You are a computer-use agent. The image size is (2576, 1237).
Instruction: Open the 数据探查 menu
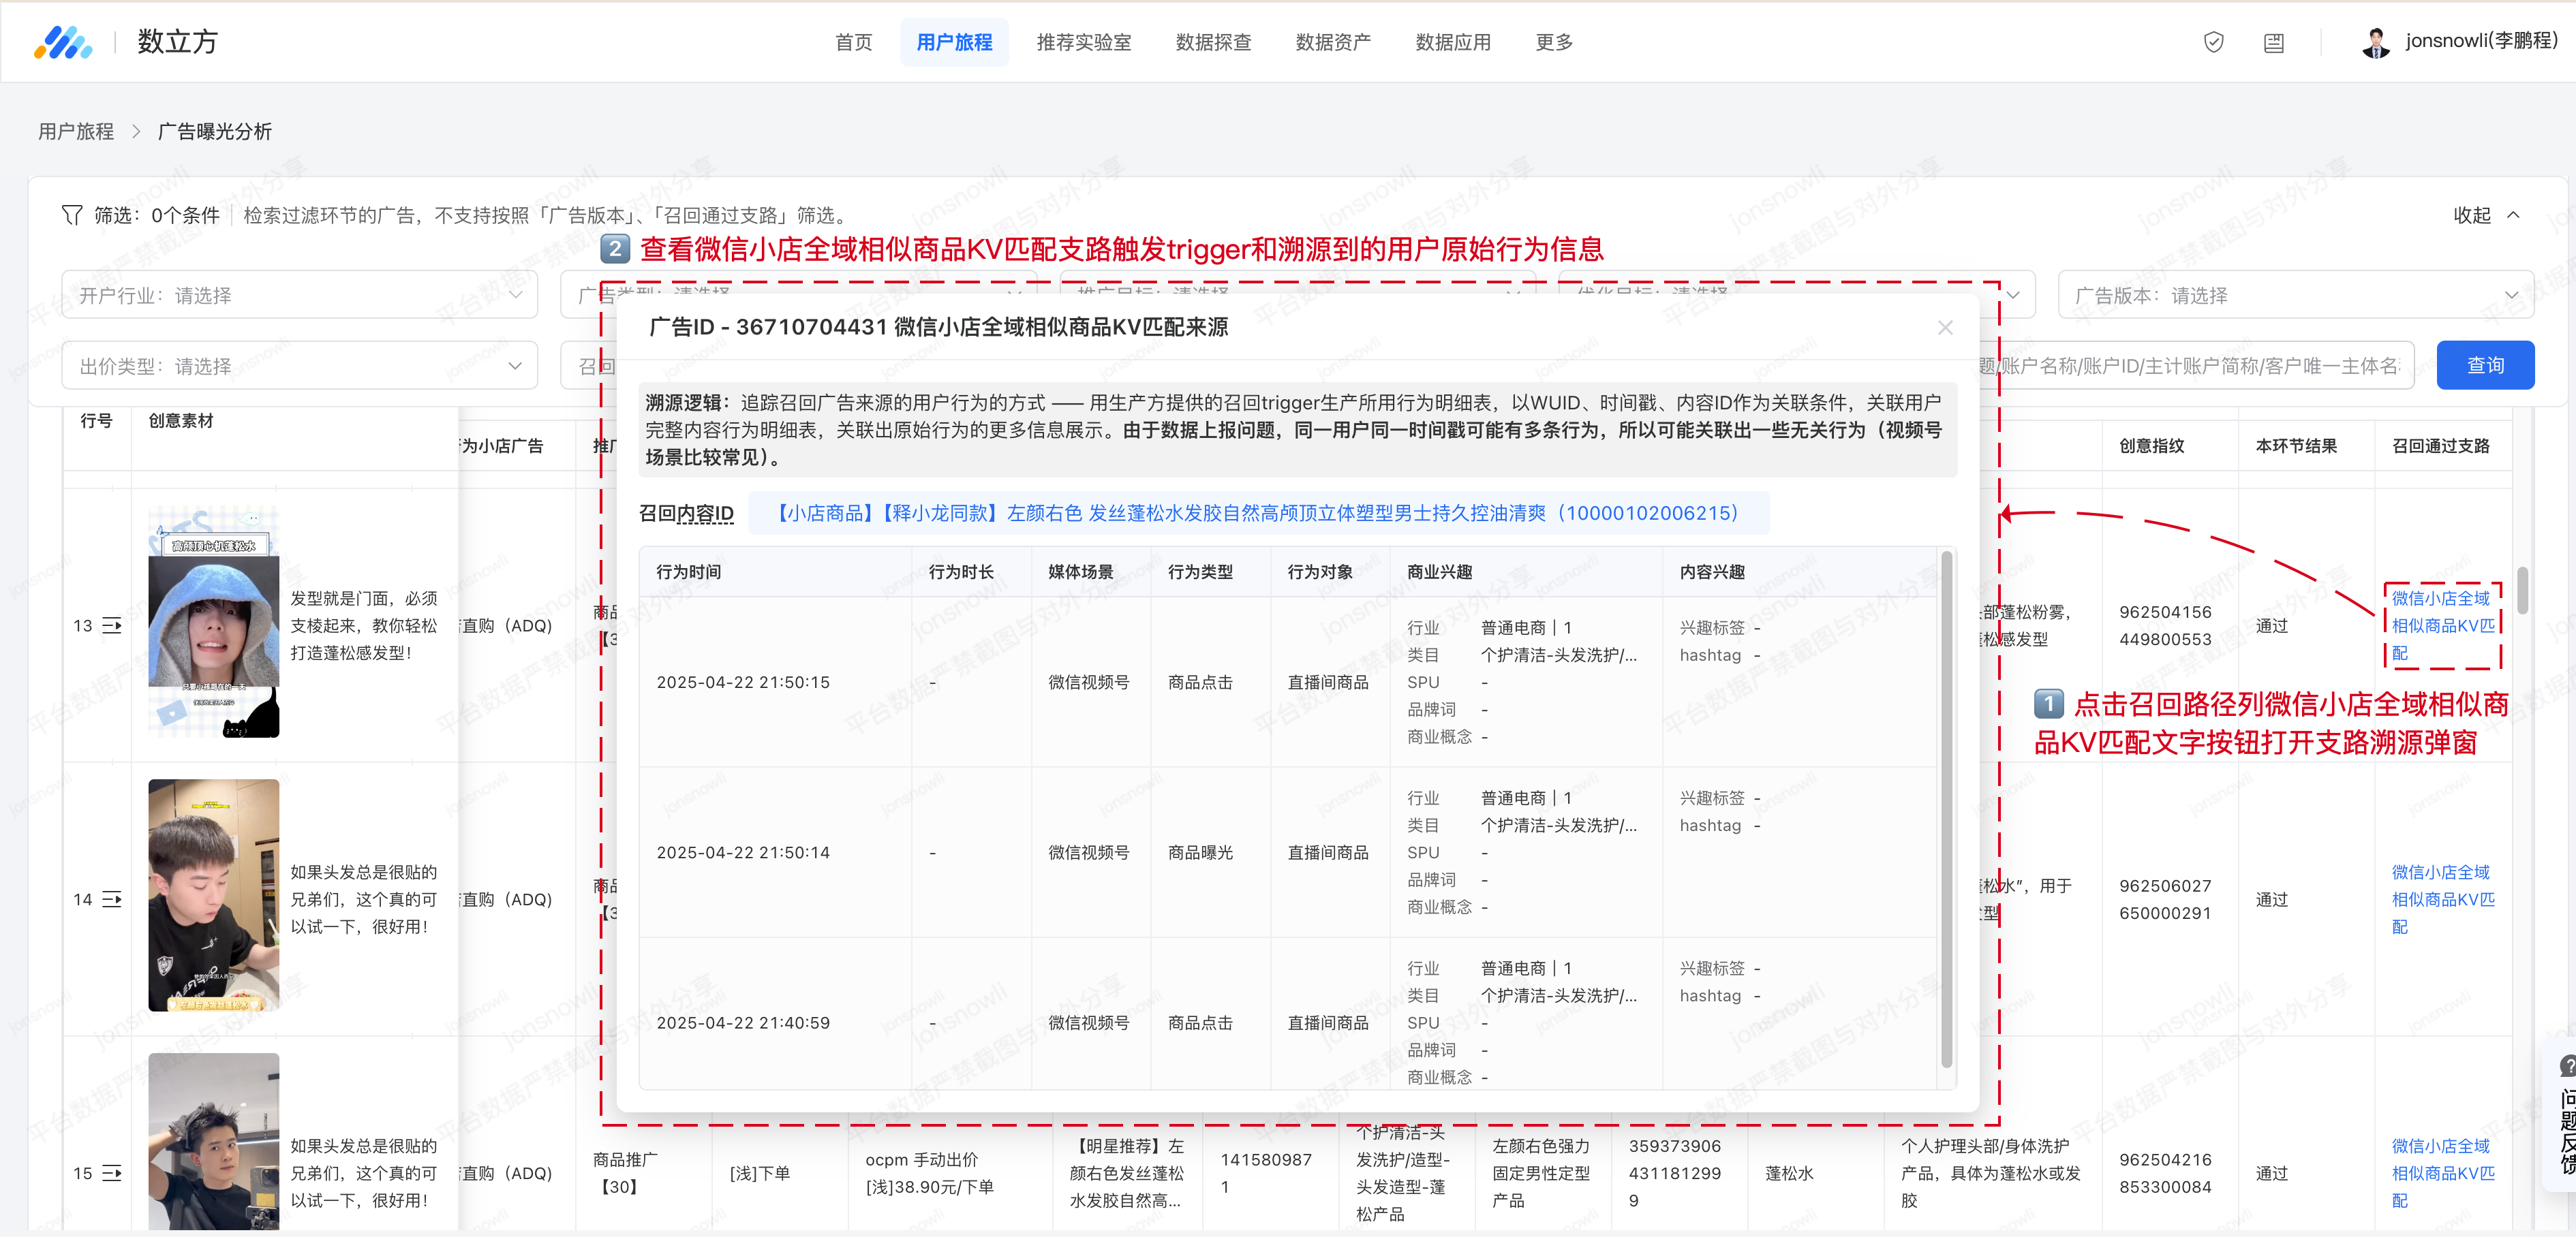click(1213, 42)
